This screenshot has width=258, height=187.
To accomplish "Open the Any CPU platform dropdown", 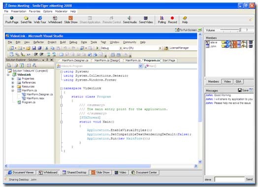I will click(160, 48).
